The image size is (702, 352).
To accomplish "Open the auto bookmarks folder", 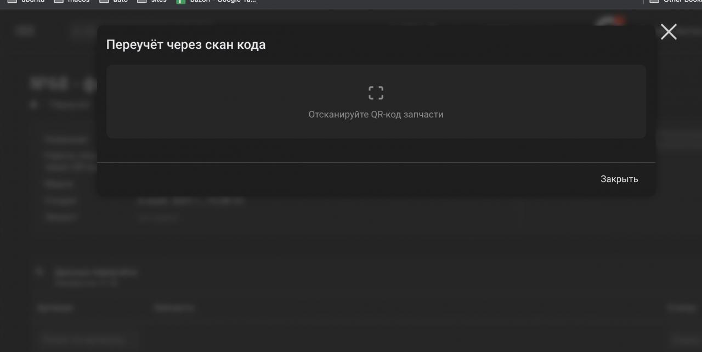I will coord(114,2).
